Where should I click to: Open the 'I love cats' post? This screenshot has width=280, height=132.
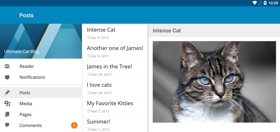(x=115, y=88)
